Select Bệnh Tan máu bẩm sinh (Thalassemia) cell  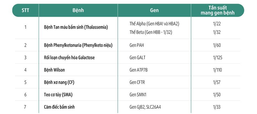(x=76, y=27)
